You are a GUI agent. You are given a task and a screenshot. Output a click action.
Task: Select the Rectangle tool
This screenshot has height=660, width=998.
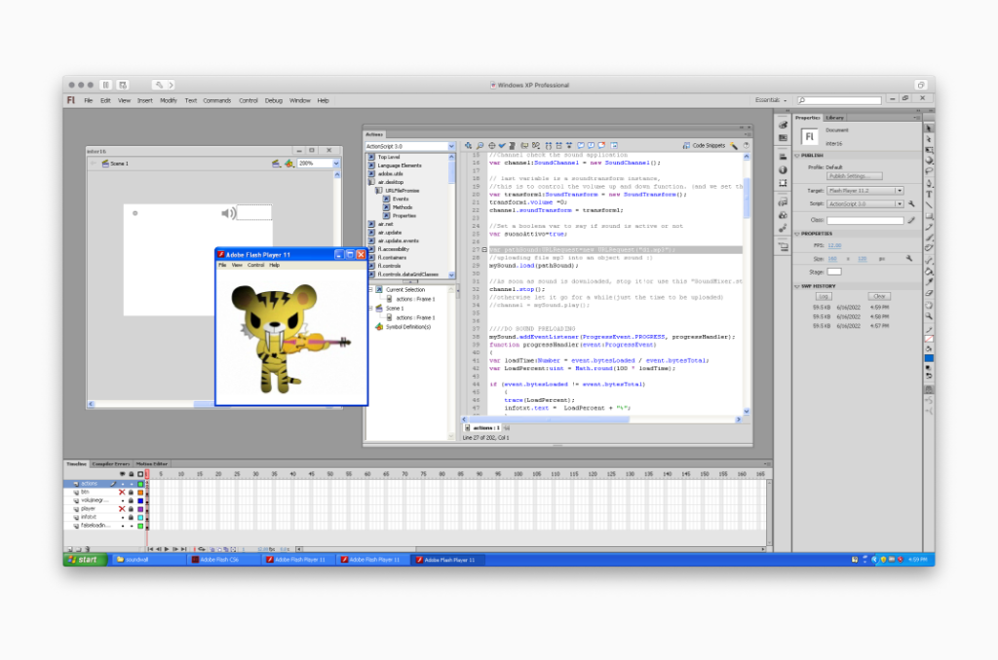tap(929, 215)
